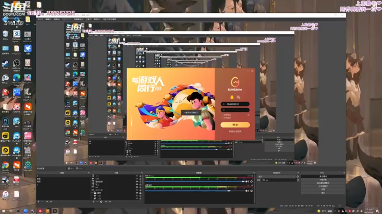Click the Desktop Audio volume slider
Viewport: 382px width, 214px height.
195,191
